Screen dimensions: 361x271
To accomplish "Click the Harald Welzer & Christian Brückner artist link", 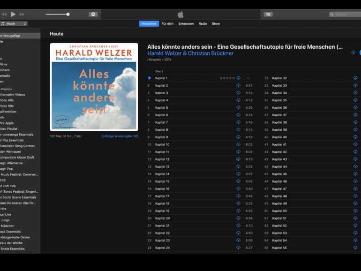I will 190,53.
